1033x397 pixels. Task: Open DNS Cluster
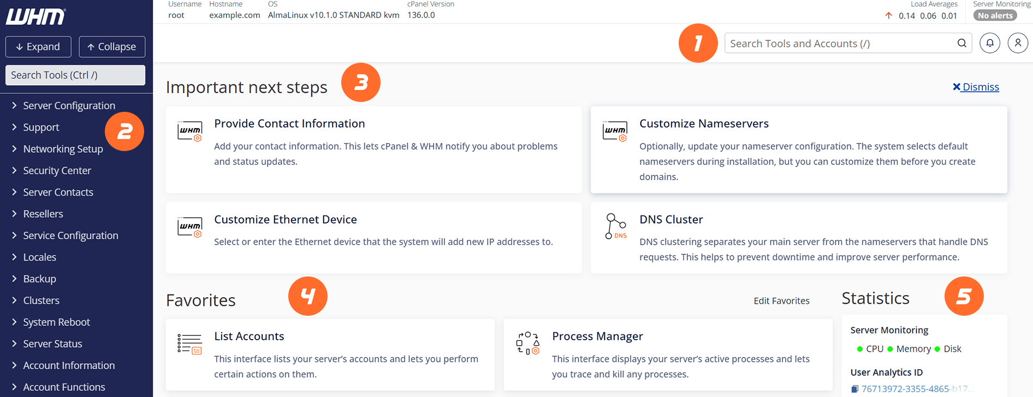pos(671,219)
